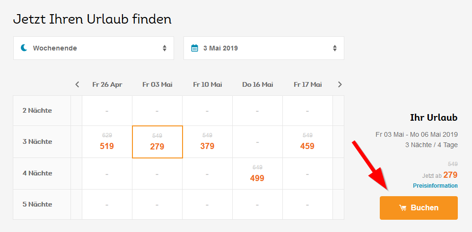Show later dates with the right chevron

click(340, 84)
